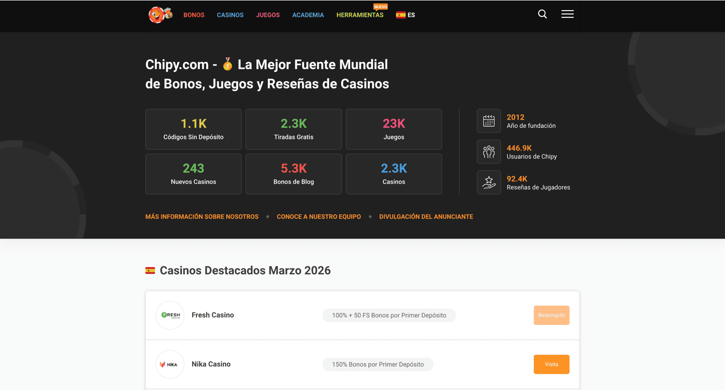The height and width of the screenshot is (390, 725).
Task: Follow the Conoce a nuestro equipo link
Action: point(319,217)
